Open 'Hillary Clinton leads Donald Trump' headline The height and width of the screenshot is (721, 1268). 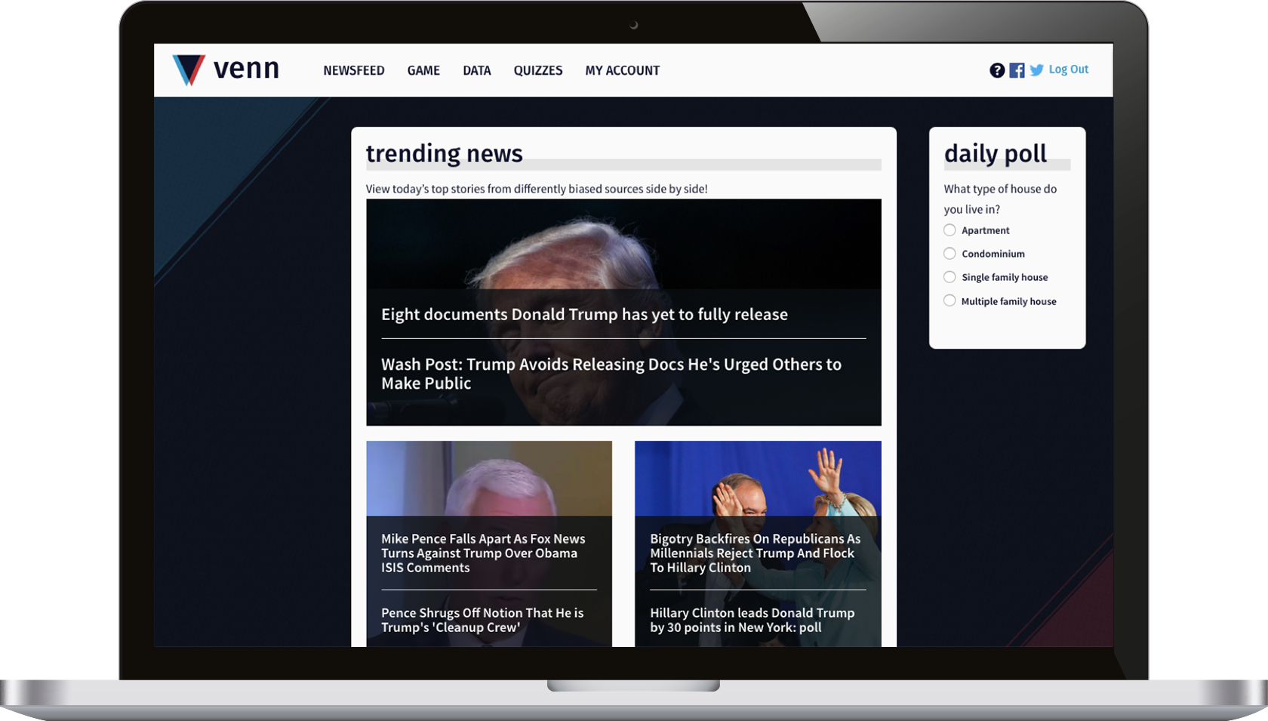tap(752, 620)
